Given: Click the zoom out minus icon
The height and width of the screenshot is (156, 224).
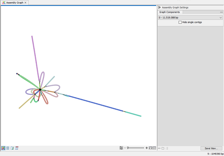Looking at the screenshot, I should coord(125,148).
